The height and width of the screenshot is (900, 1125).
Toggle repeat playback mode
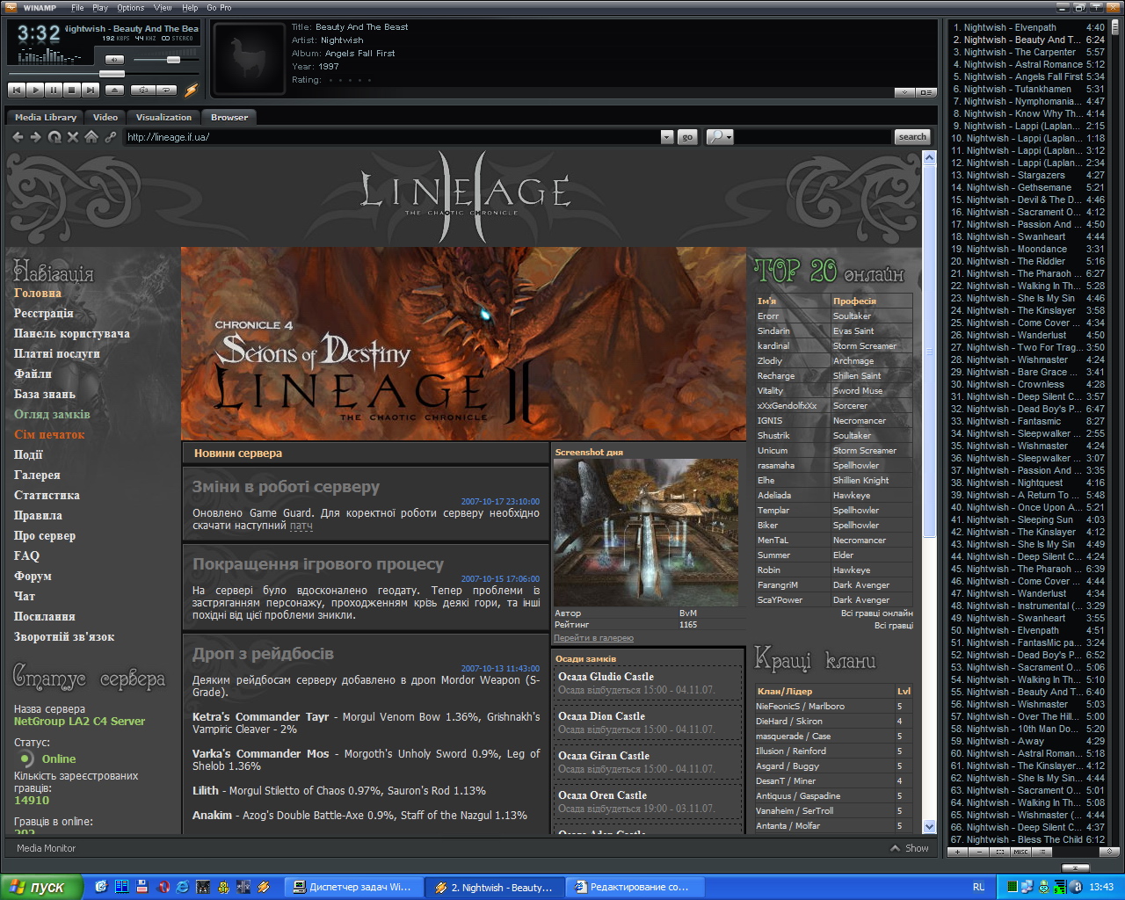coord(166,90)
